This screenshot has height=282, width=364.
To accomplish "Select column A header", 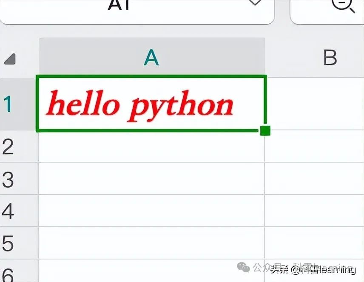I will point(151,57).
